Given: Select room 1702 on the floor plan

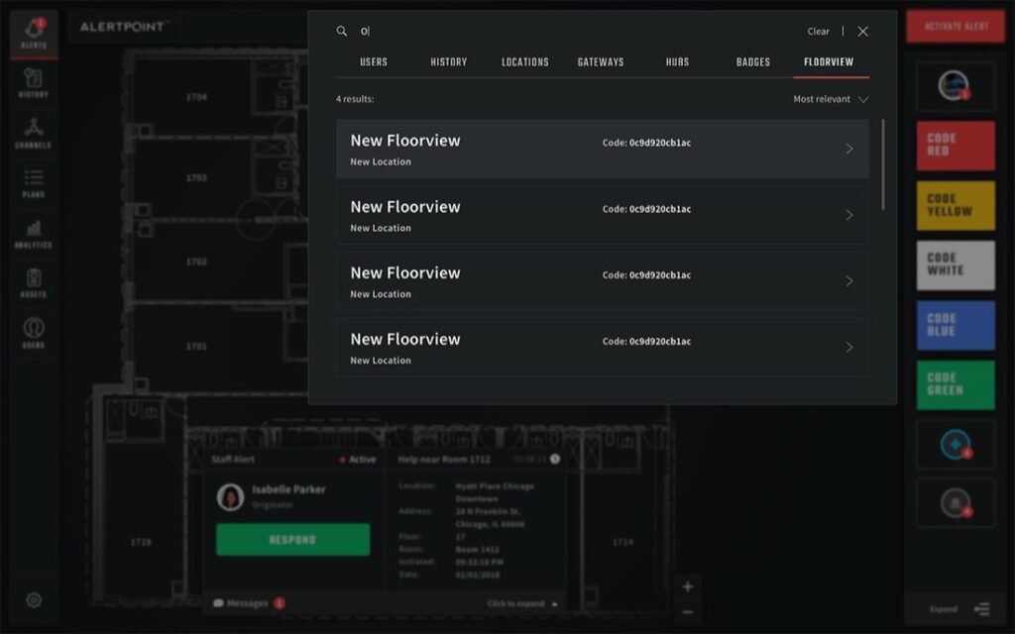Looking at the screenshot, I should 196,262.
